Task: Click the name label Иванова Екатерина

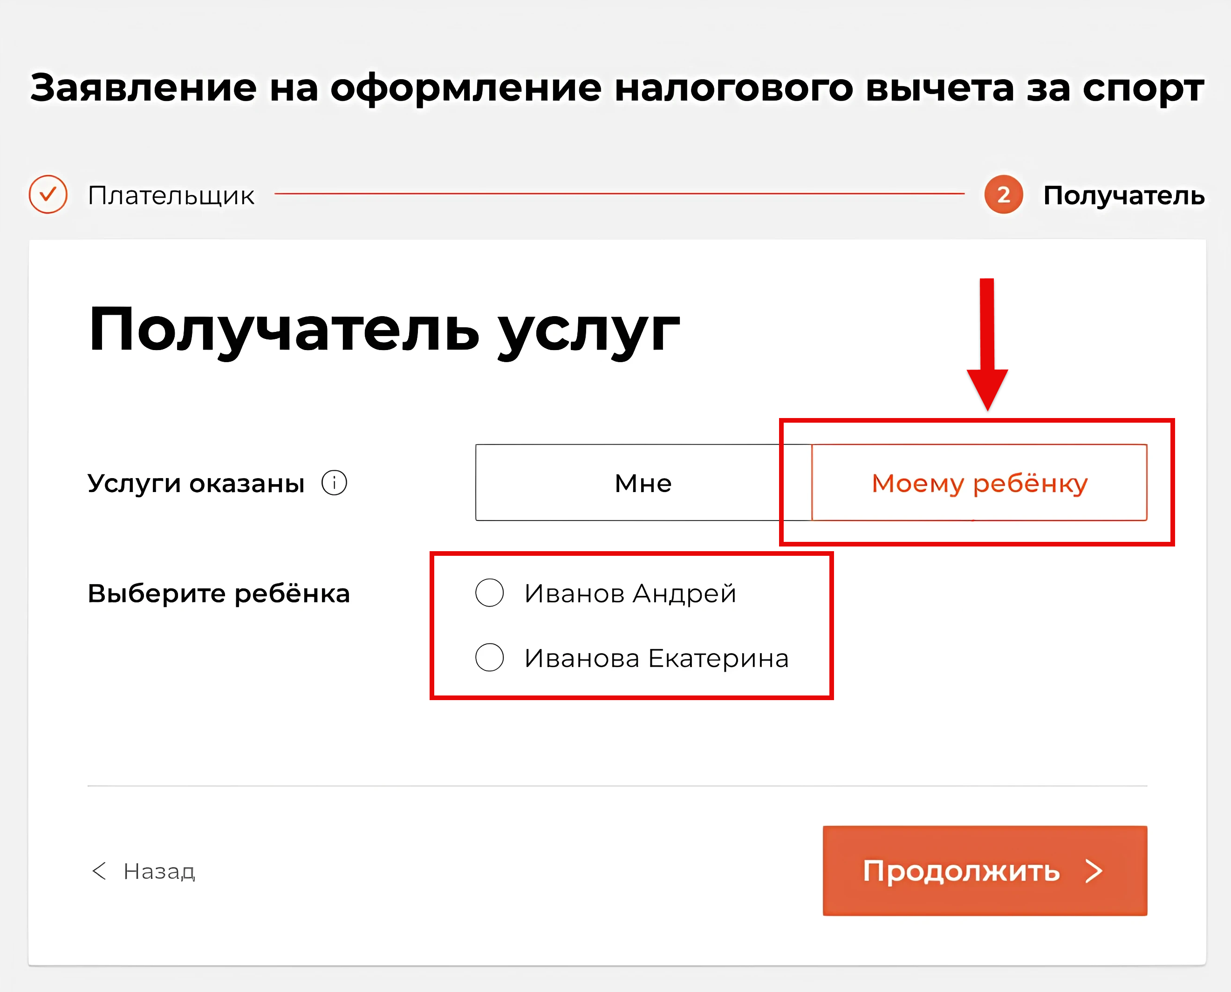Action: [657, 659]
